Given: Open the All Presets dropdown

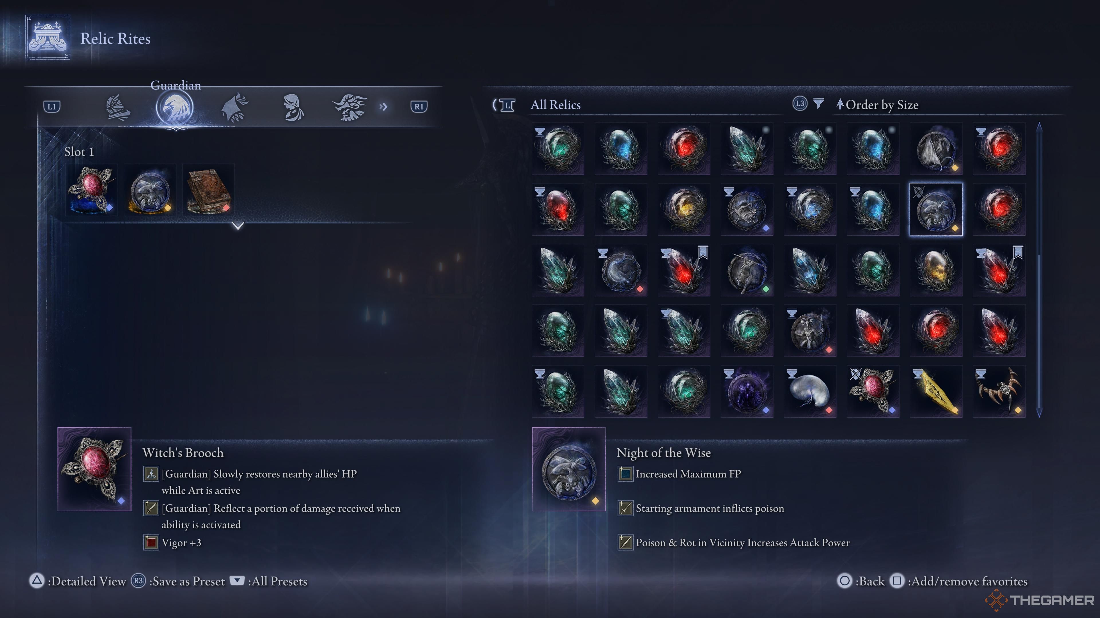Looking at the screenshot, I should click(269, 581).
